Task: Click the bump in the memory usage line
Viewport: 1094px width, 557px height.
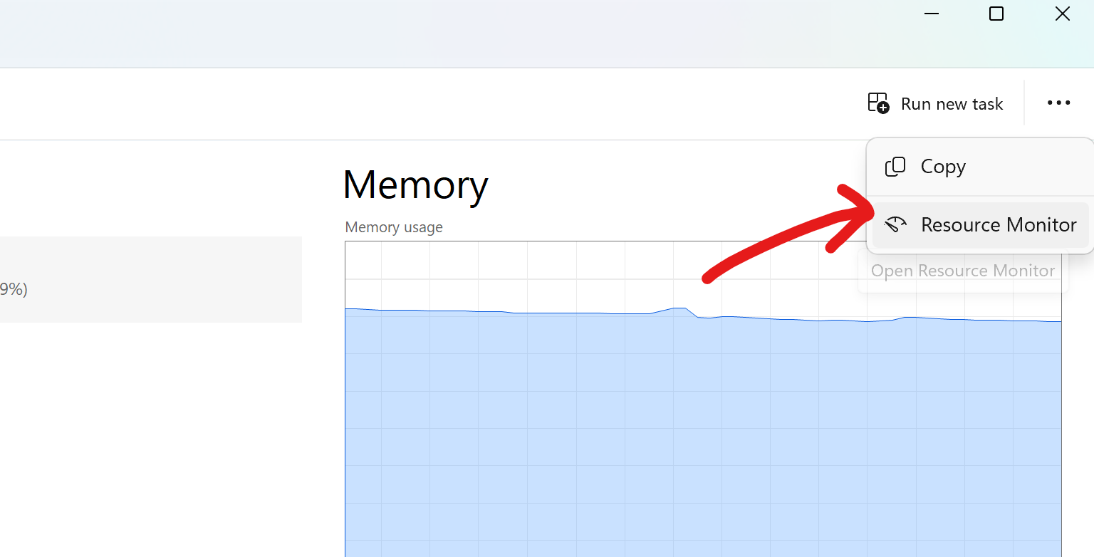Action: [679, 308]
